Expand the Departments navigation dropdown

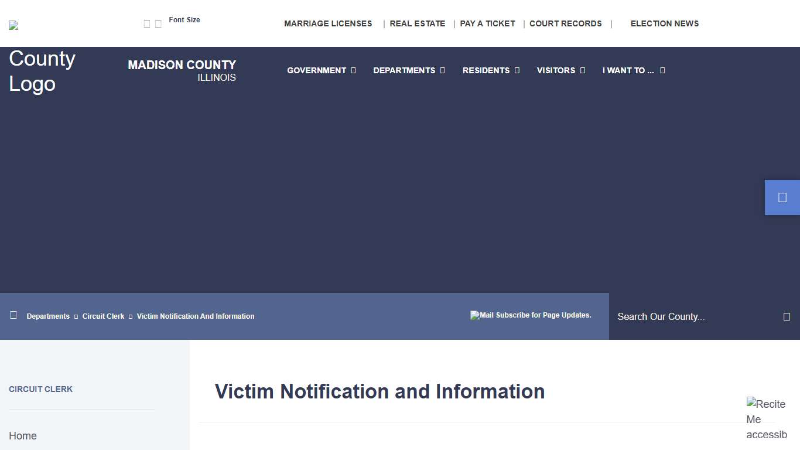409,70
